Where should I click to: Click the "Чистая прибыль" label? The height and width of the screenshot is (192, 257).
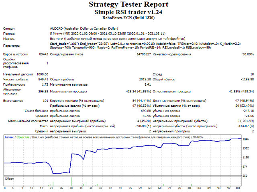click(15, 80)
